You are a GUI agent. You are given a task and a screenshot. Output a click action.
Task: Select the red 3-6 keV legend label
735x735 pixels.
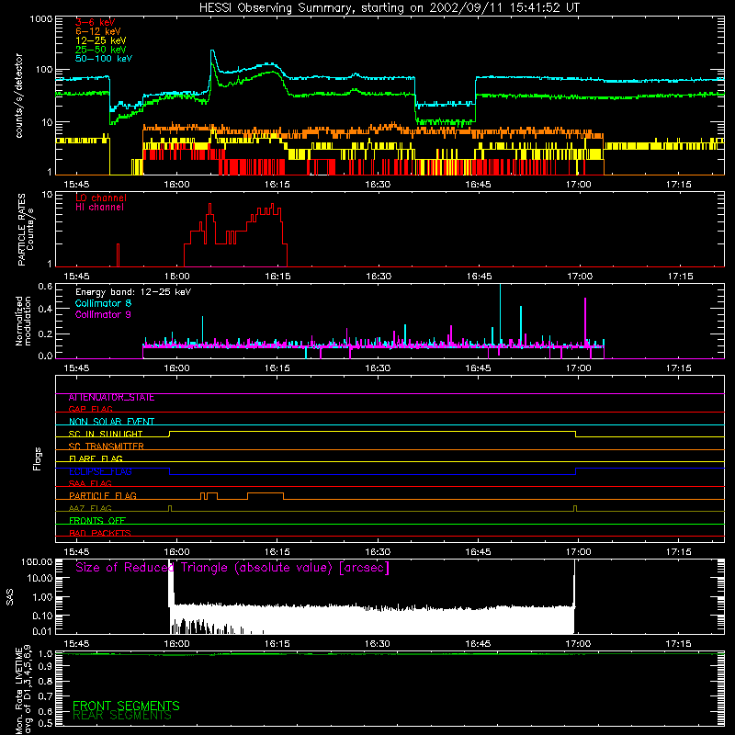[x=95, y=22]
